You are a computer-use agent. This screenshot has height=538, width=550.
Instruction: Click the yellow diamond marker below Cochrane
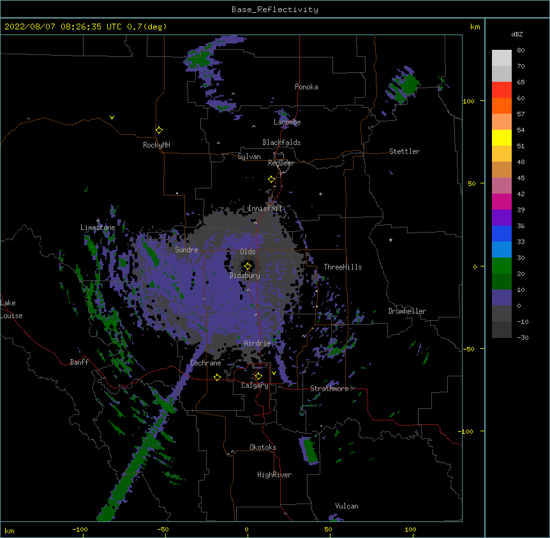(x=217, y=377)
